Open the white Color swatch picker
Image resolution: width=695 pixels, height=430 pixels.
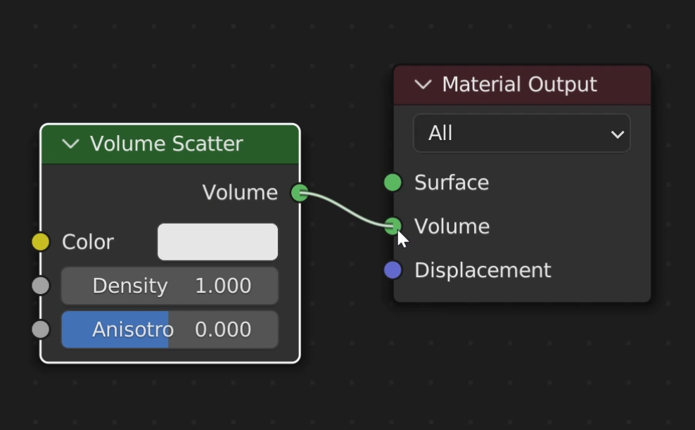coord(217,242)
